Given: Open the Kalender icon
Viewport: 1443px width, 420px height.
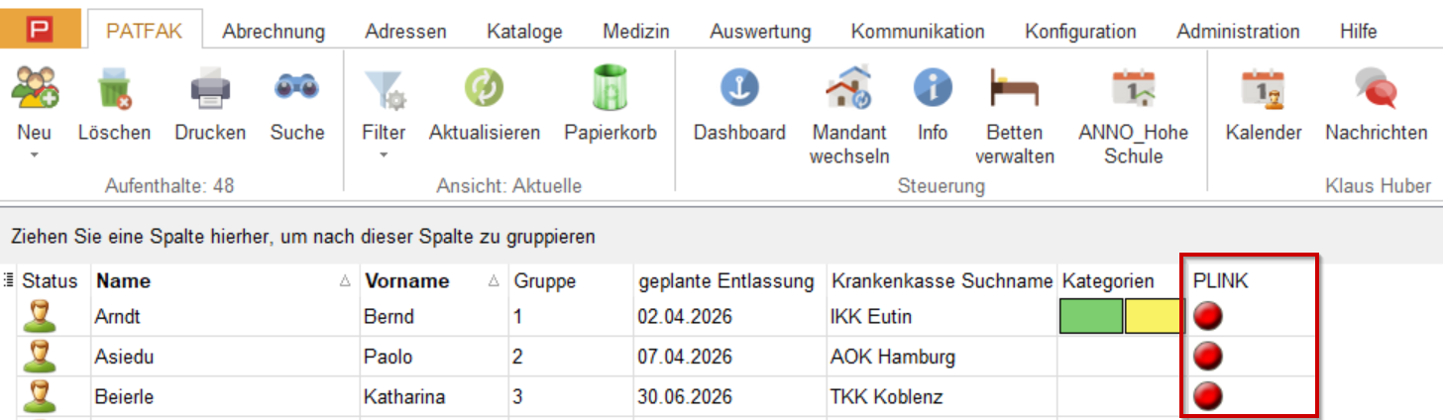Looking at the screenshot, I should [x=1264, y=91].
